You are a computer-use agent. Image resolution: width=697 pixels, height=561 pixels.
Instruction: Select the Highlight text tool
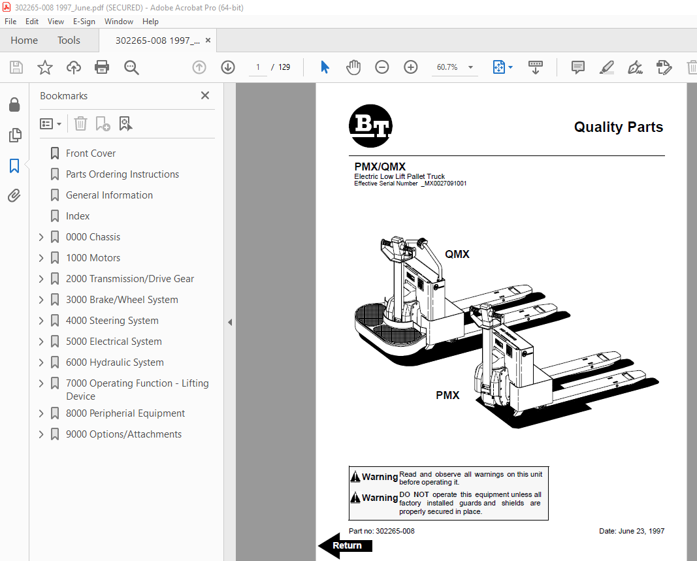(x=607, y=67)
